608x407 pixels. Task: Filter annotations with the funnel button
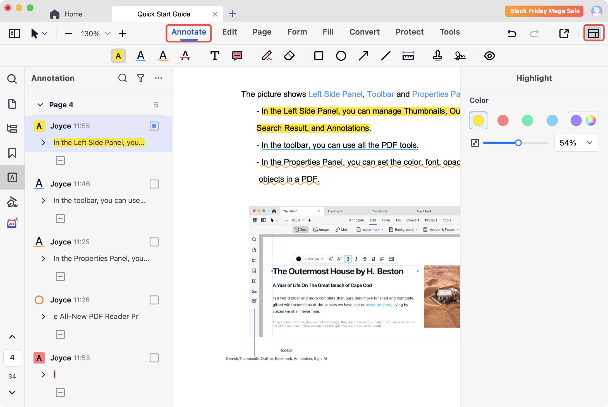pyautogui.click(x=141, y=78)
